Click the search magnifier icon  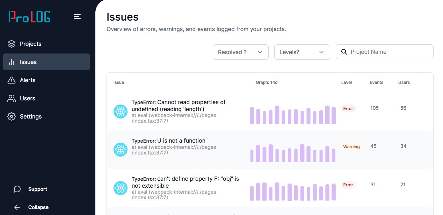point(344,52)
